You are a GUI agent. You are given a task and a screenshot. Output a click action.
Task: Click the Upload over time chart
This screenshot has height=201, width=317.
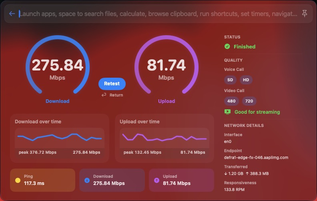pos(165,138)
